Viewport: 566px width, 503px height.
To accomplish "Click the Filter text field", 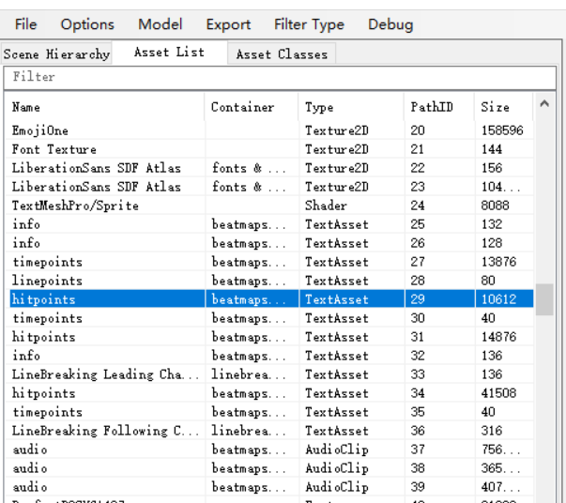I will click(282, 77).
